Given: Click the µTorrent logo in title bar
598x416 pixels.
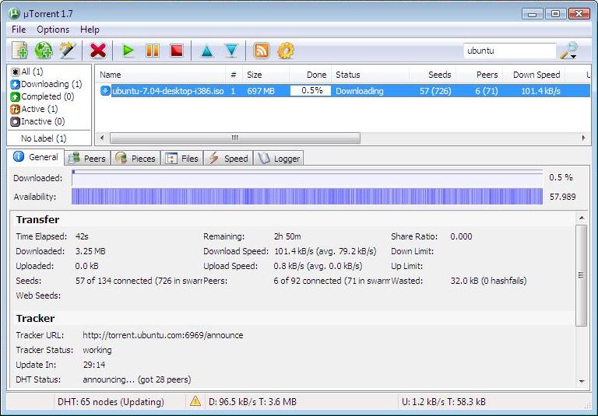Looking at the screenshot, I should tap(14, 14).
